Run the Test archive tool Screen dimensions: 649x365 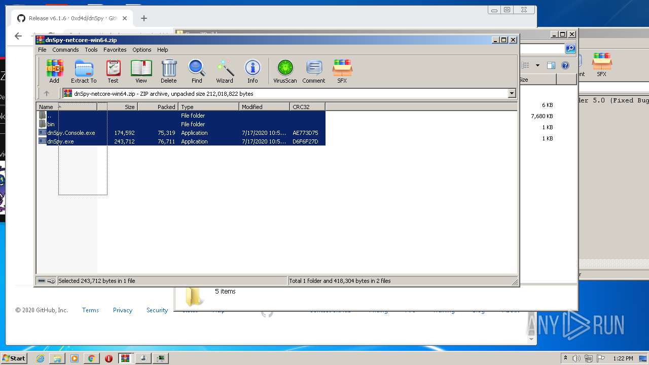pyautogui.click(x=113, y=71)
